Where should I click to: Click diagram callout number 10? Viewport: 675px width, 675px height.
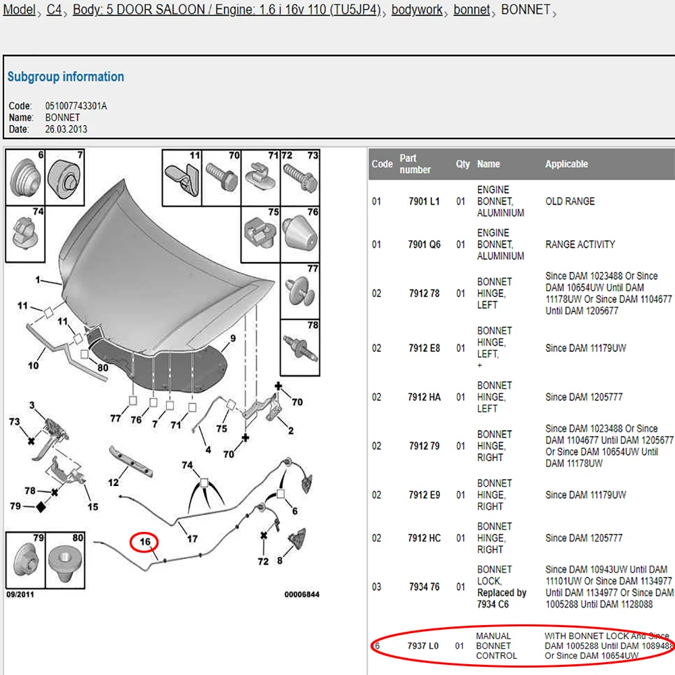33,365
